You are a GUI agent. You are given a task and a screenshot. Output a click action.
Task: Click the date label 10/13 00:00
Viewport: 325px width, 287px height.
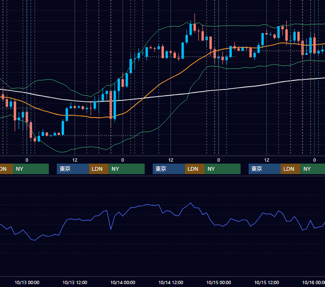click(x=27, y=282)
